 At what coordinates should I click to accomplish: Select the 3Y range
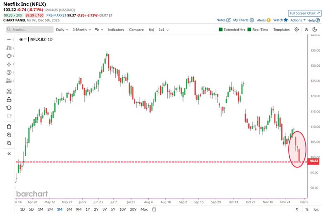tap(104, 209)
